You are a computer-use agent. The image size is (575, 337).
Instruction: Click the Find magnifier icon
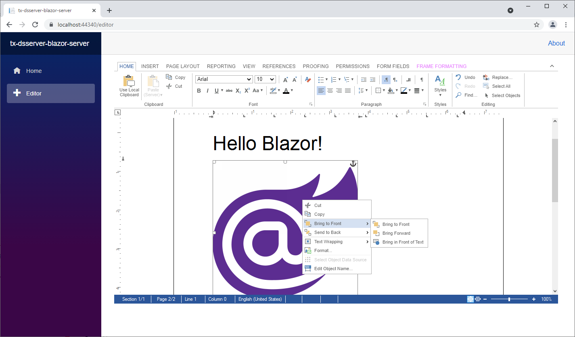click(458, 95)
